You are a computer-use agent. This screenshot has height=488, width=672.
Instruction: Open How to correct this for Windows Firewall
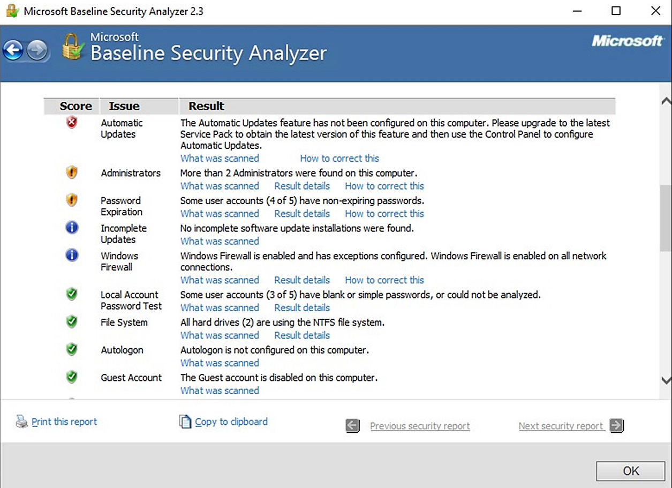(384, 280)
